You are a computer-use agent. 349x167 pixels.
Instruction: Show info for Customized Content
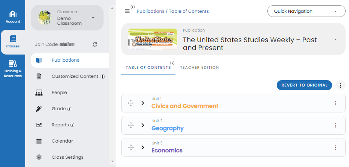pos(102,76)
